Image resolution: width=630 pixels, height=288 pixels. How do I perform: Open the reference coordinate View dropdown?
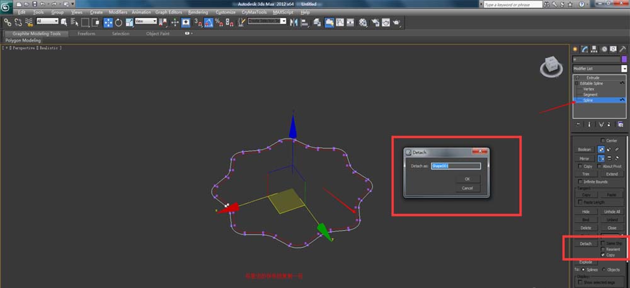click(x=146, y=21)
